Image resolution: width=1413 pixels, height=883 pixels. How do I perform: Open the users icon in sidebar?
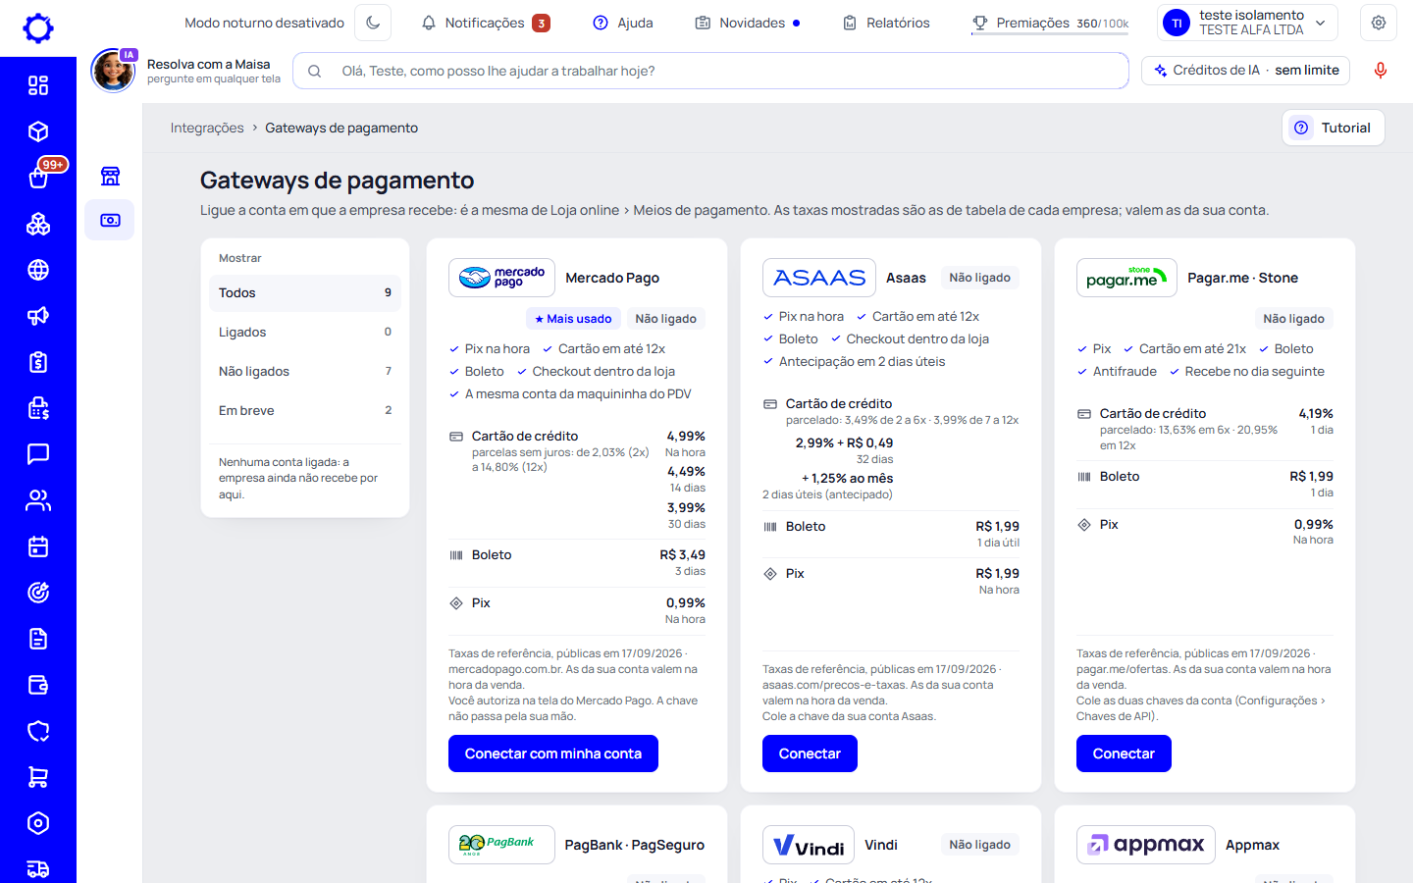pyautogui.click(x=38, y=500)
